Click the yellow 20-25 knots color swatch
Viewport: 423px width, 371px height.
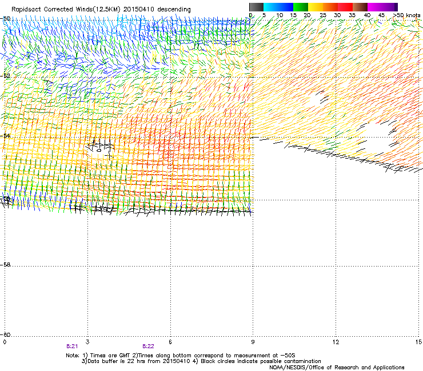pyautogui.click(x=316, y=7)
